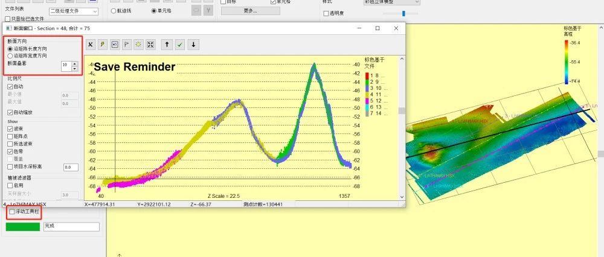Enable the 所选波束 checkbox

point(10,144)
